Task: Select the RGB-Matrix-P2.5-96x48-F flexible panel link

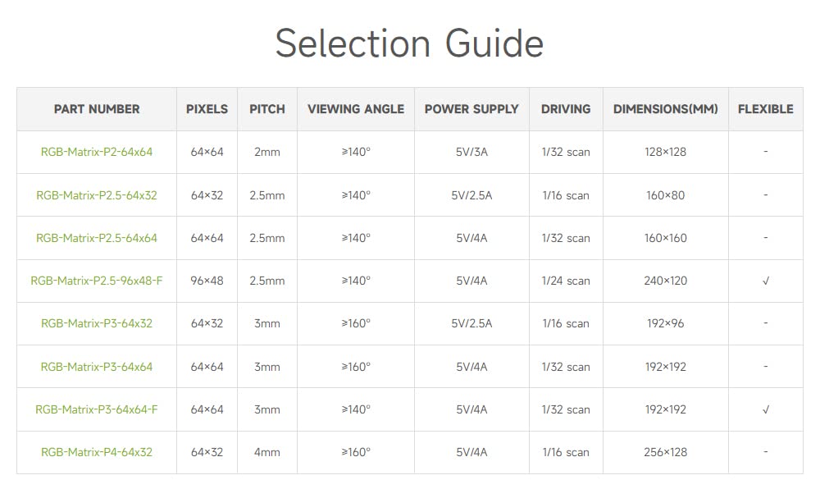Action: click(x=97, y=281)
